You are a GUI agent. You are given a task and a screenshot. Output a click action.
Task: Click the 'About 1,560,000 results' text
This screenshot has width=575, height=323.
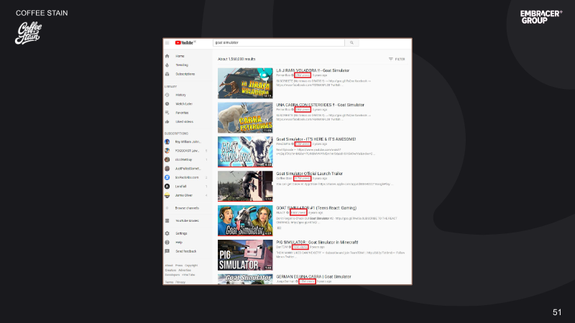236,59
